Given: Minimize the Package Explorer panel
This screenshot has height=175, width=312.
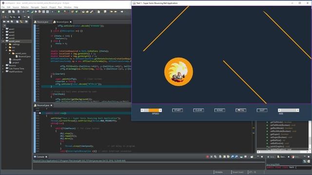Looking at the screenshot, I should click(25, 17).
